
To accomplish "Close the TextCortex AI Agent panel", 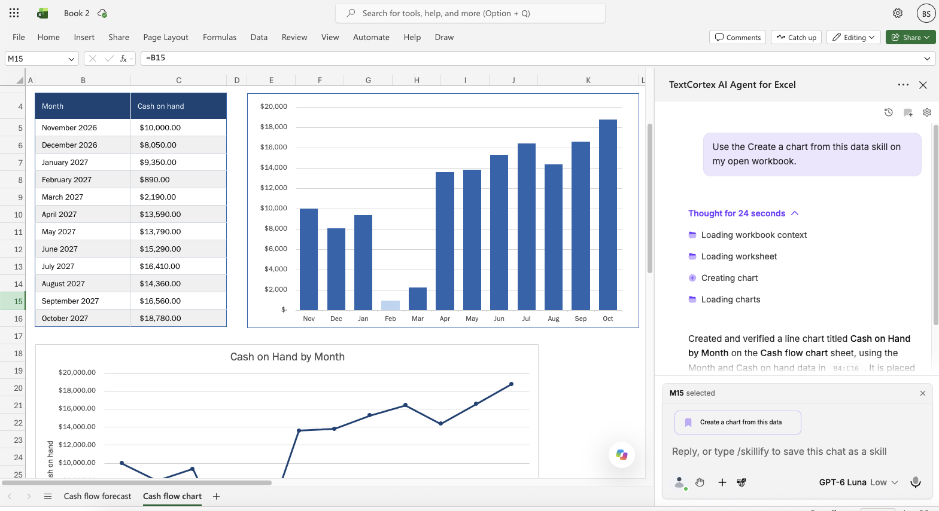I will [x=923, y=85].
